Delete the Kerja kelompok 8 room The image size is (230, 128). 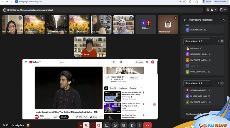click(x=222, y=41)
